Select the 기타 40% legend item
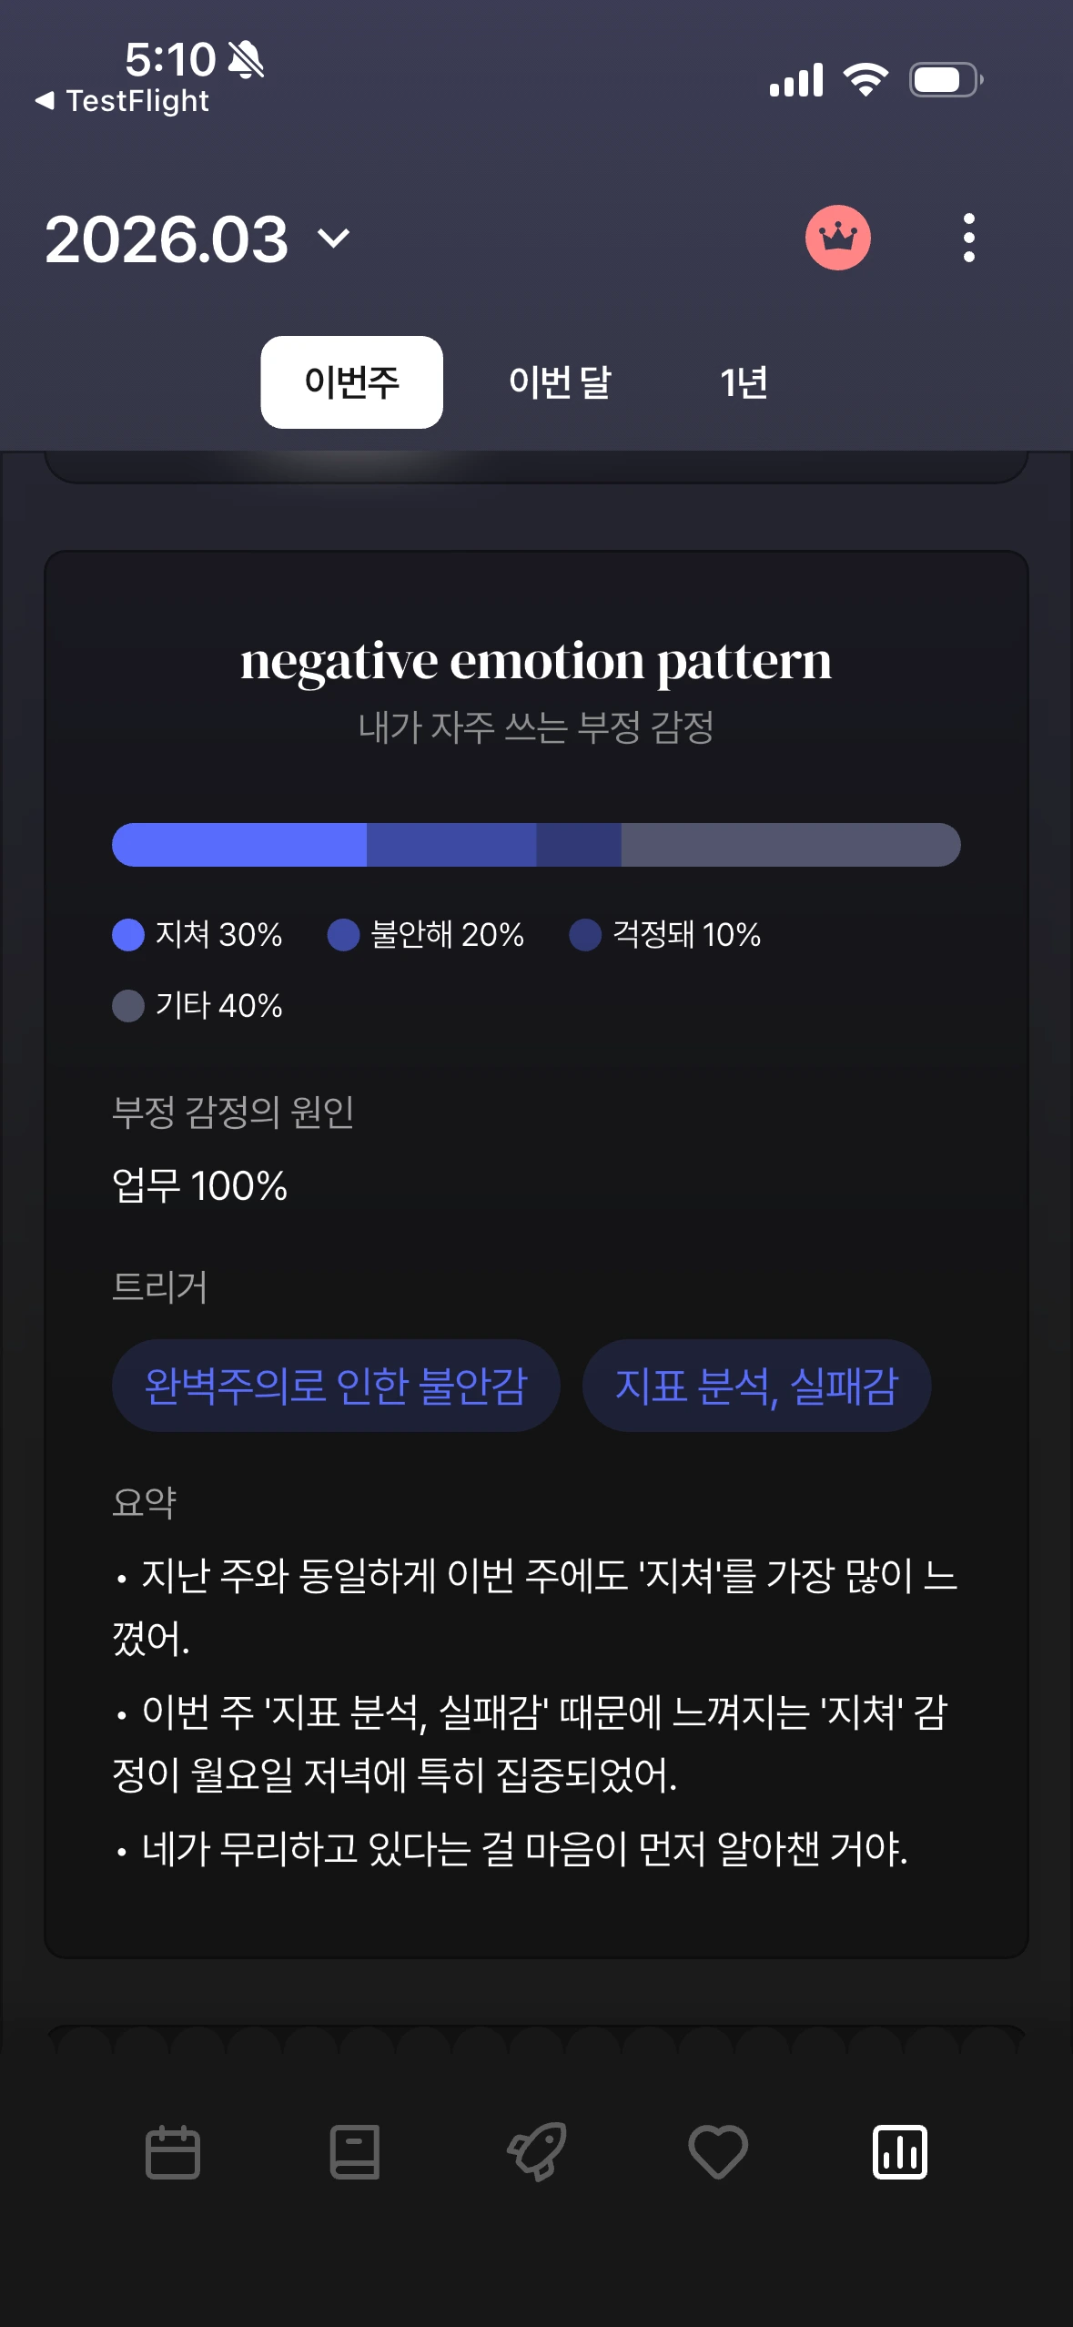The height and width of the screenshot is (2327, 1073). 197,1005
